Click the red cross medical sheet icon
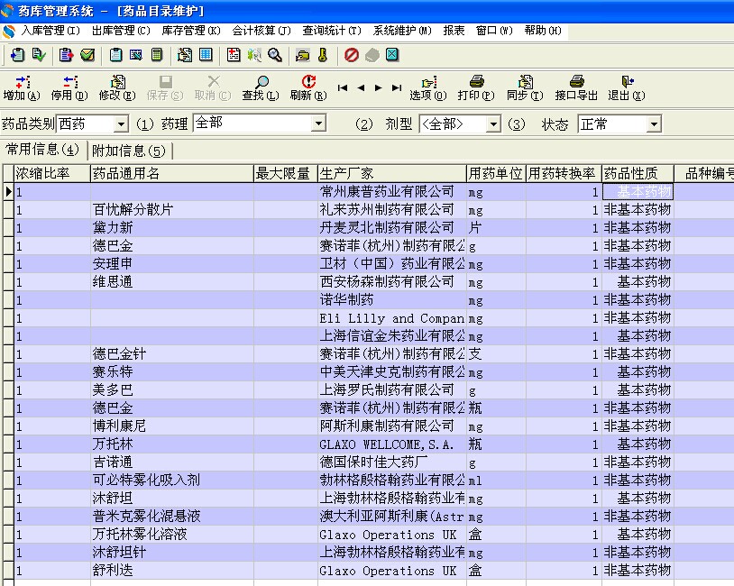This screenshot has height=586, width=734. pyautogui.click(x=234, y=55)
